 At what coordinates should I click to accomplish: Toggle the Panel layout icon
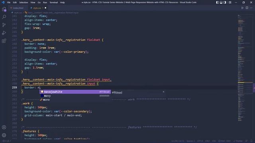[221, 2]
